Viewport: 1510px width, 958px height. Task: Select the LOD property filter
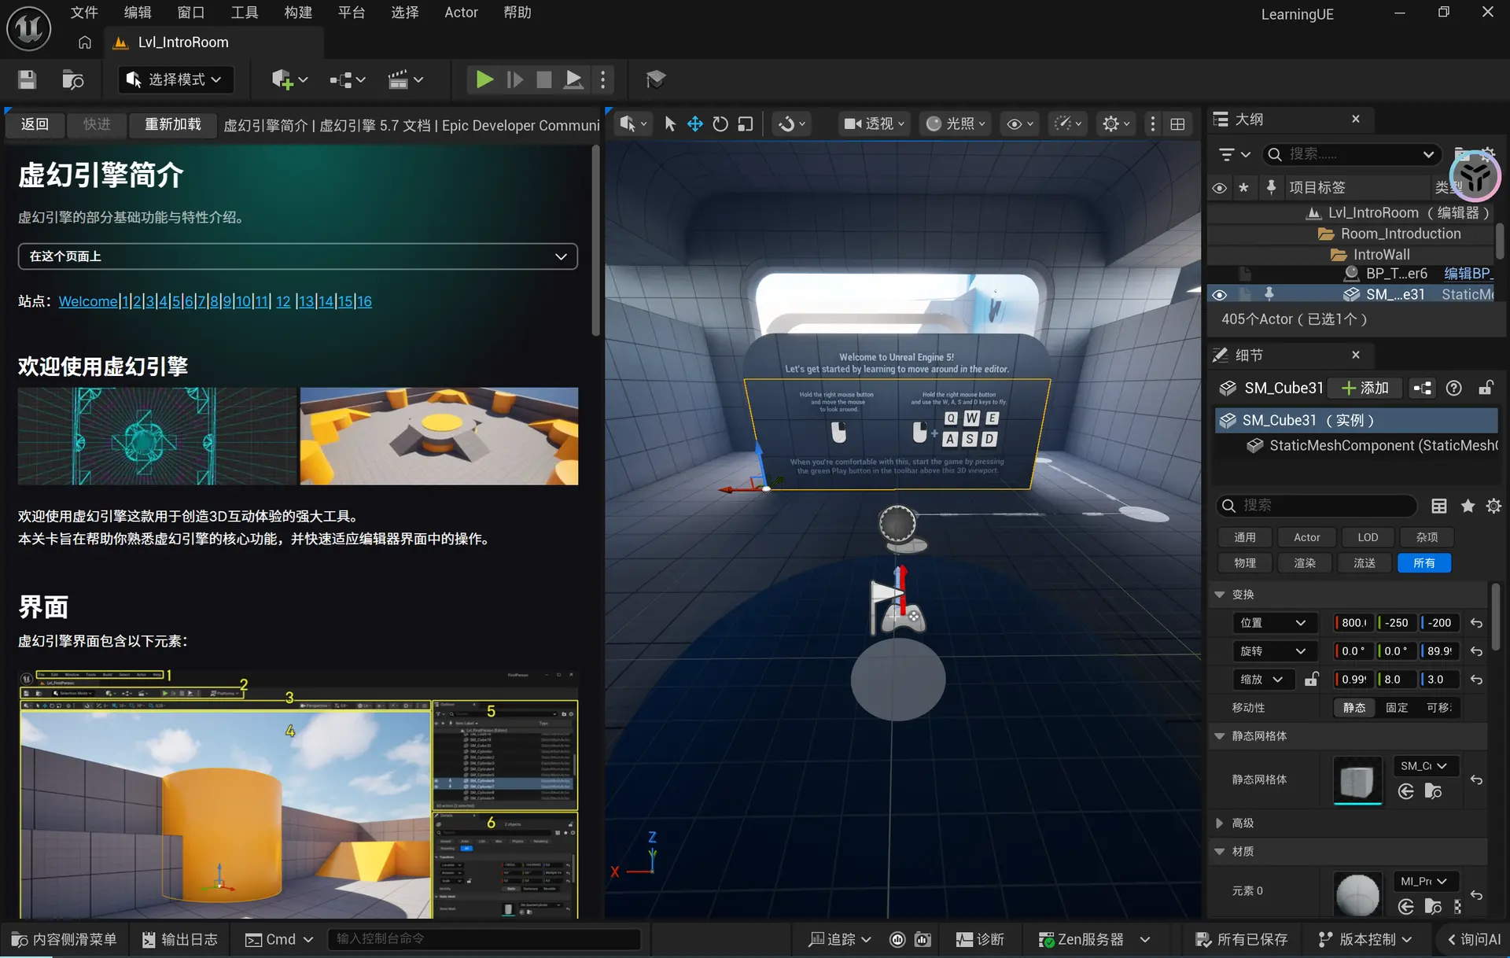click(x=1368, y=537)
